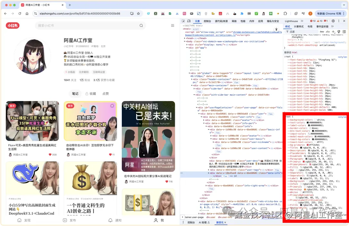Open the Chrome extensions puzzle icon
Screen dimensions: 349x226
tap(285, 14)
